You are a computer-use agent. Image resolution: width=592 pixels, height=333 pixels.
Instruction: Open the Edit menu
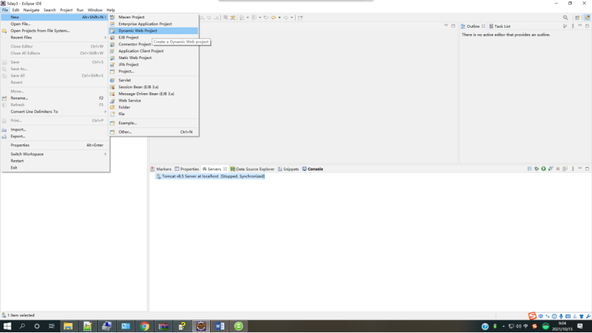16,10
